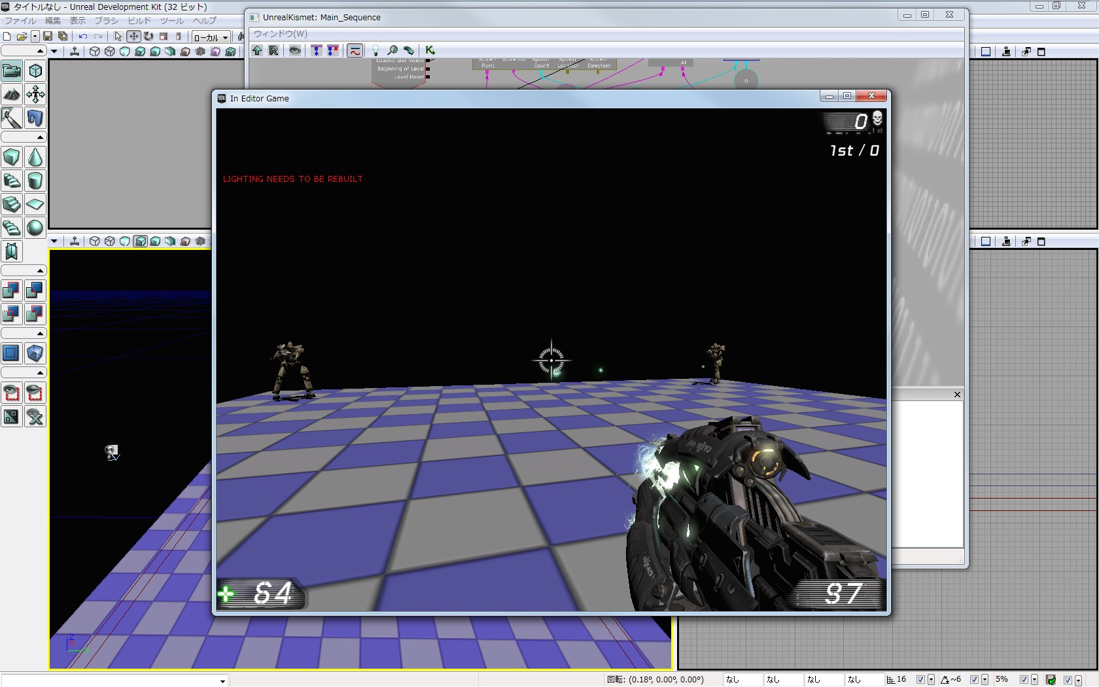Open ブラシ menu
Image resolution: width=1099 pixels, height=687 pixels.
(107, 21)
